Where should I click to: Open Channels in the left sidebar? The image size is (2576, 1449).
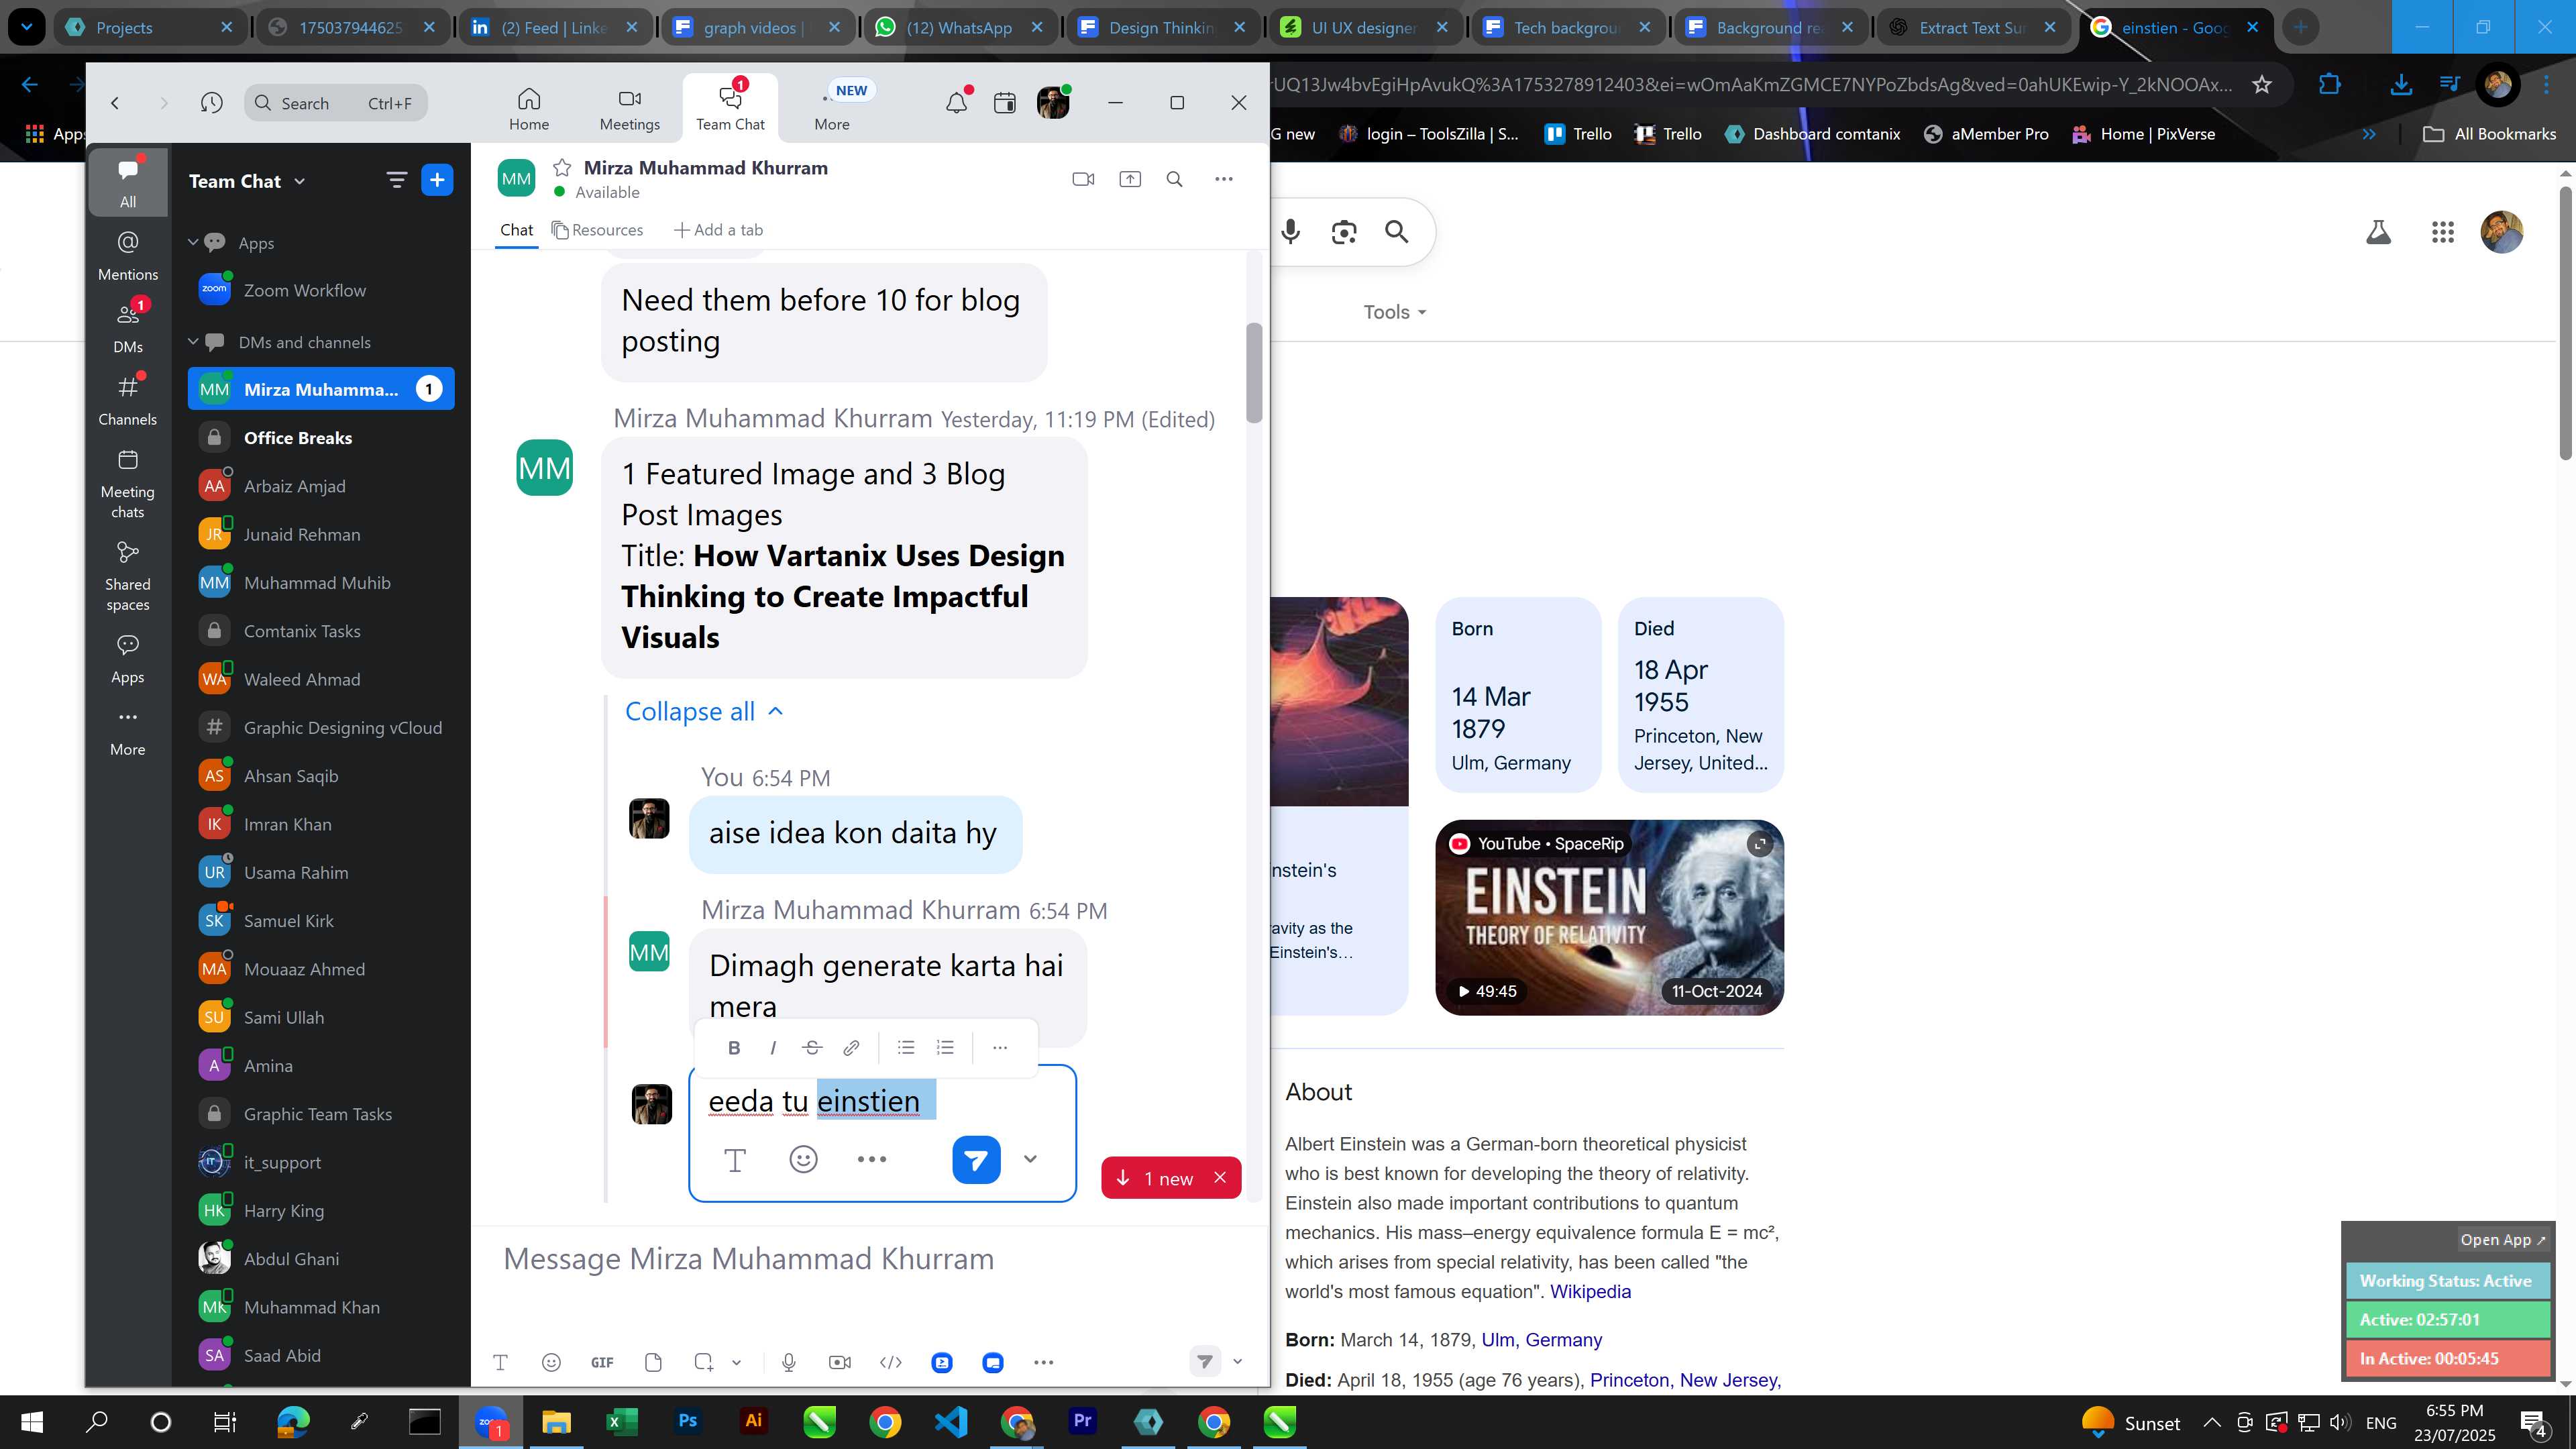(128, 400)
